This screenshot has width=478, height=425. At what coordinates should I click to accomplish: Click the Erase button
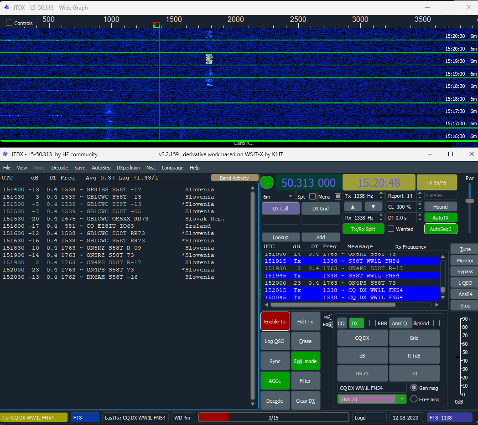point(306,341)
